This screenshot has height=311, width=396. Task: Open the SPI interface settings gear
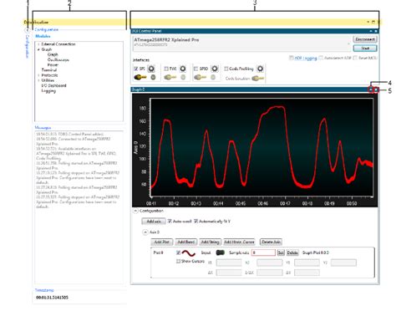tap(151, 69)
